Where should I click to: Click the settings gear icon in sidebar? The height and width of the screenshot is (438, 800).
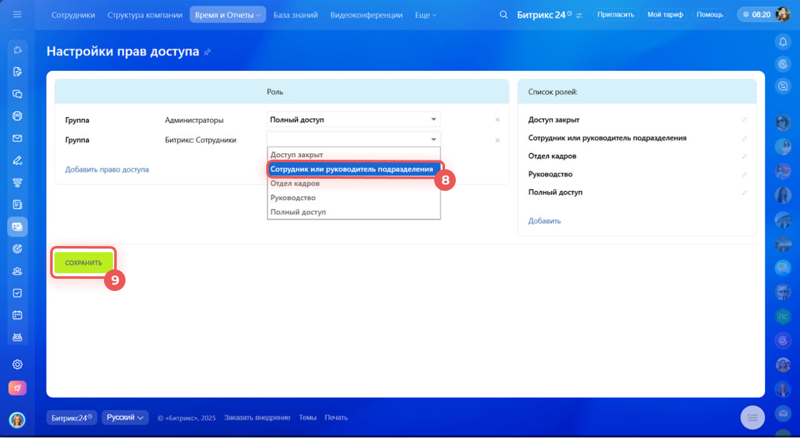tap(18, 364)
